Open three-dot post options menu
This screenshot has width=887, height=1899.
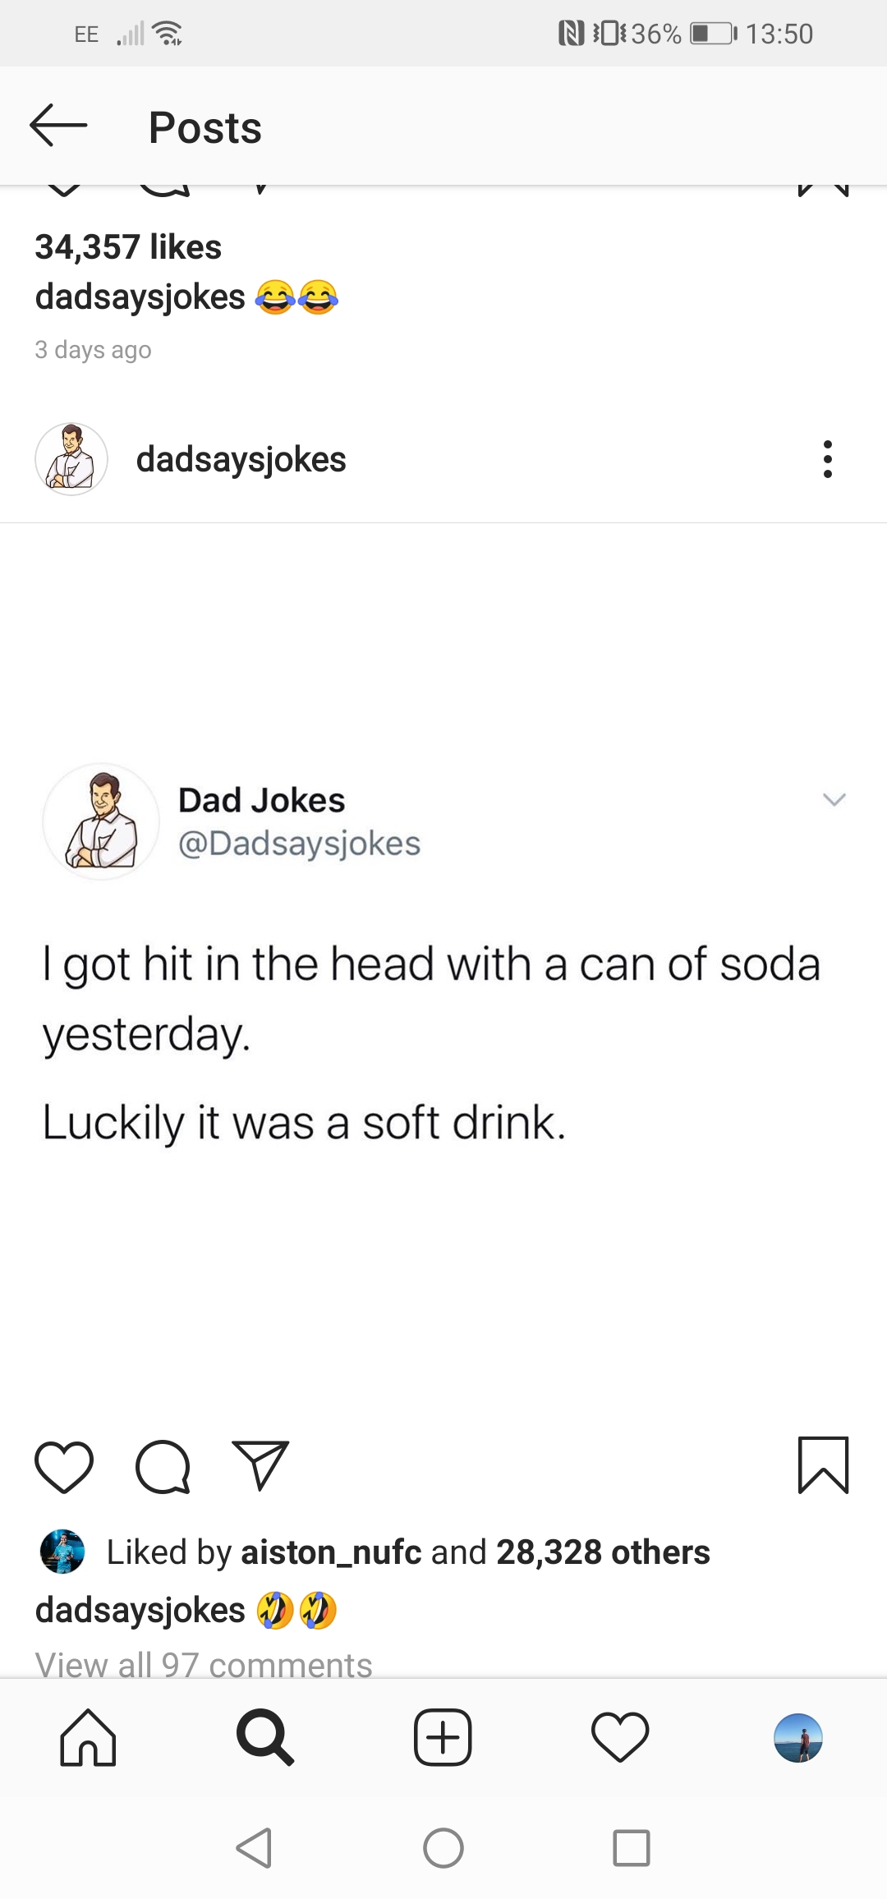(x=828, y=459)
